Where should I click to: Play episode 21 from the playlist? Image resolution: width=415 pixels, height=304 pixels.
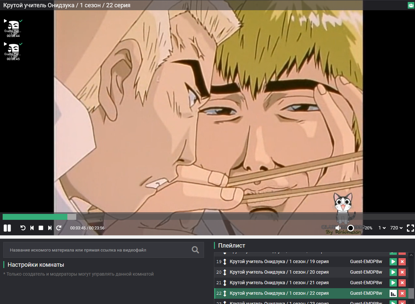tap(393, 283)
